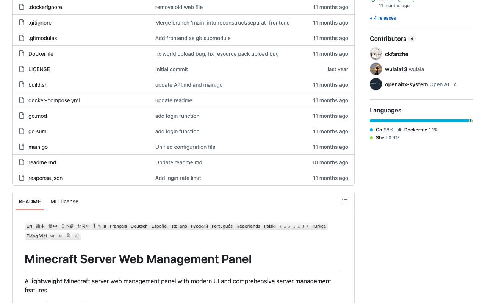Open the build.sh file
The image size is (485, 303).
38,85
